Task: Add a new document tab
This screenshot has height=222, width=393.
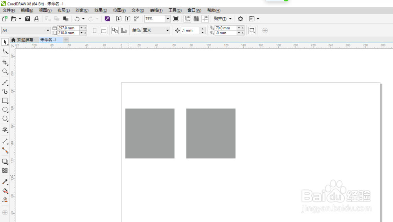Action: [66, 40]
